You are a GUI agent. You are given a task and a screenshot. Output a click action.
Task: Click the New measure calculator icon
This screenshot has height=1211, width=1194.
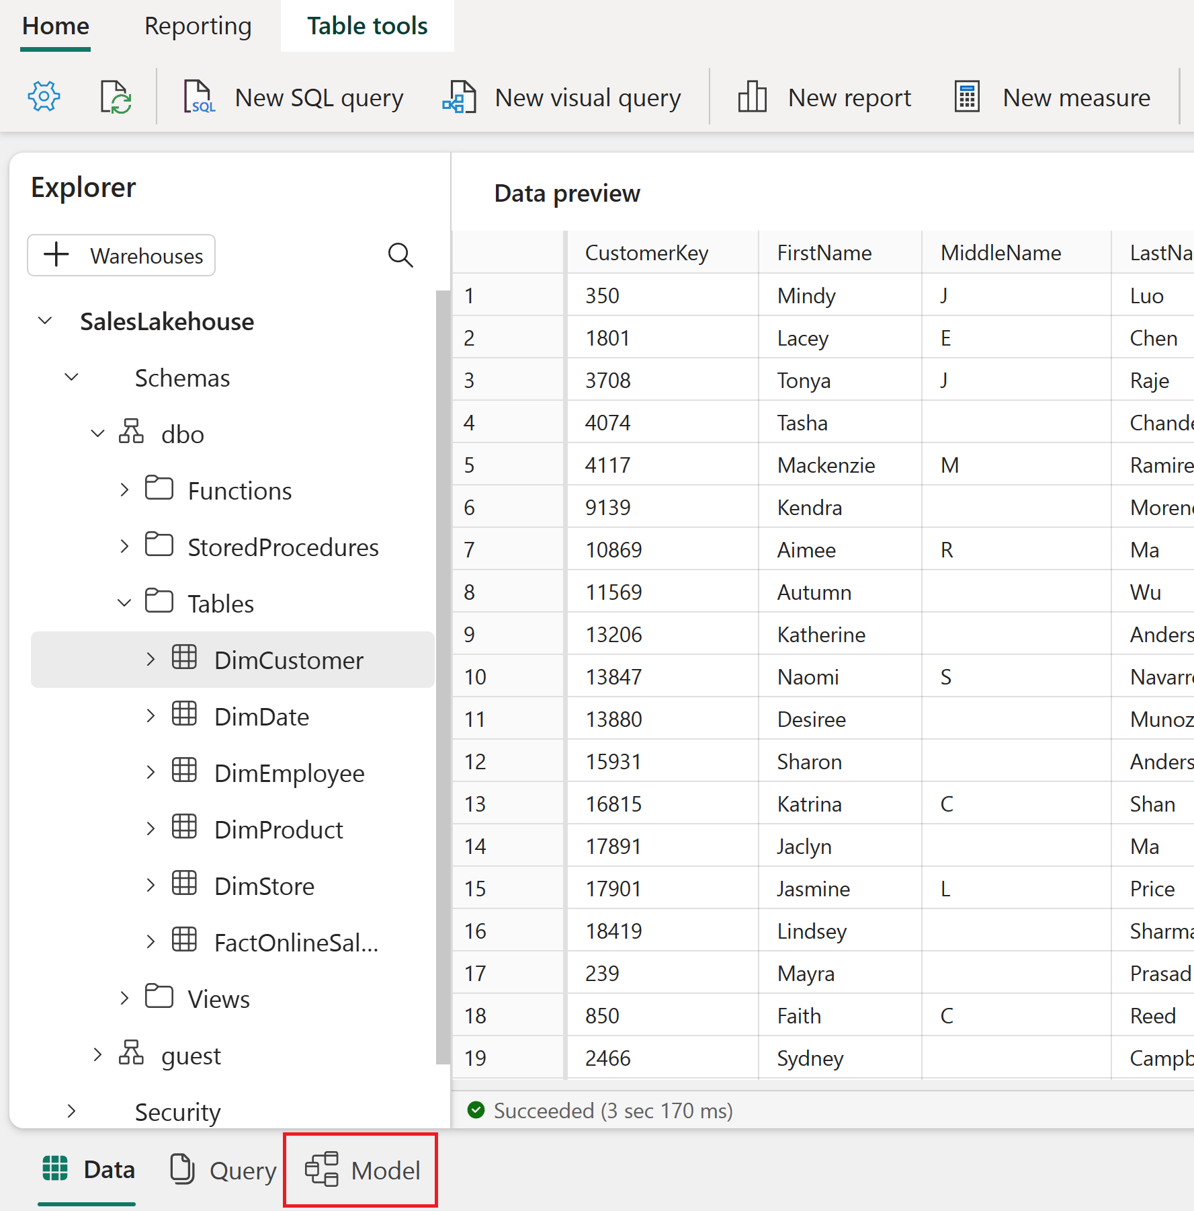[x=967, y=97]
